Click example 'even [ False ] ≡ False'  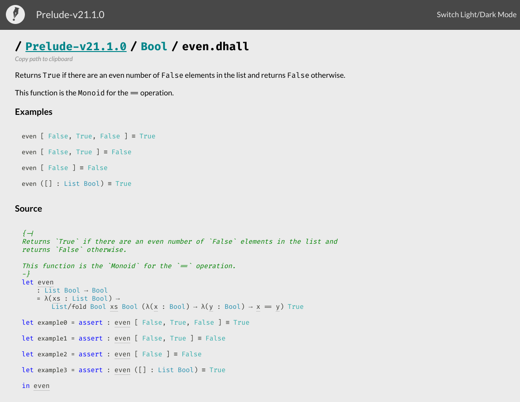pos(65,168)
